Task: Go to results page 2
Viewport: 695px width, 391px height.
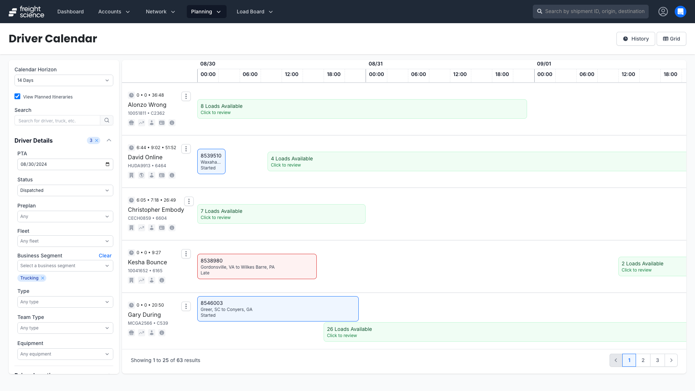Action: pos(643,360)
